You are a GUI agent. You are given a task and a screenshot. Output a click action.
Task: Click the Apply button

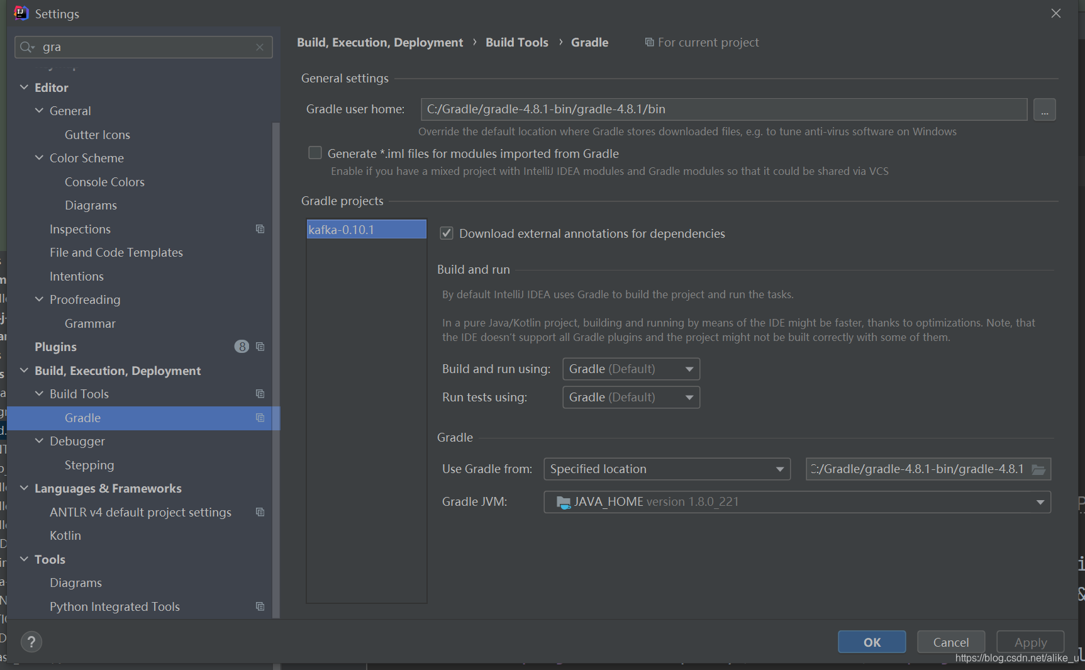pos(1030,642)
